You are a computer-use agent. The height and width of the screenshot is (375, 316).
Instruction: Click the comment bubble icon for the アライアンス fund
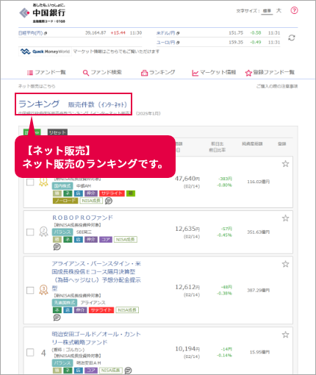57,318
